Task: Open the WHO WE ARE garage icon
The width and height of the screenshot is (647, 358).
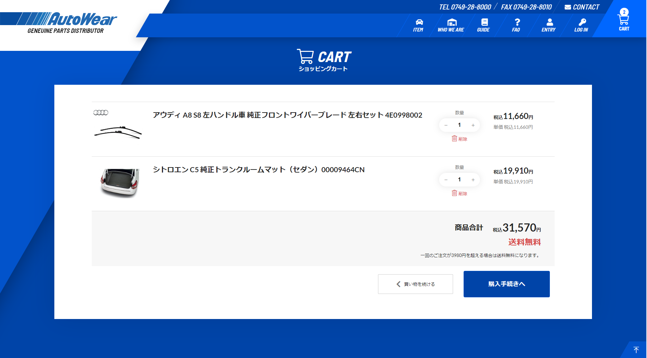Action: coord(451,25)
